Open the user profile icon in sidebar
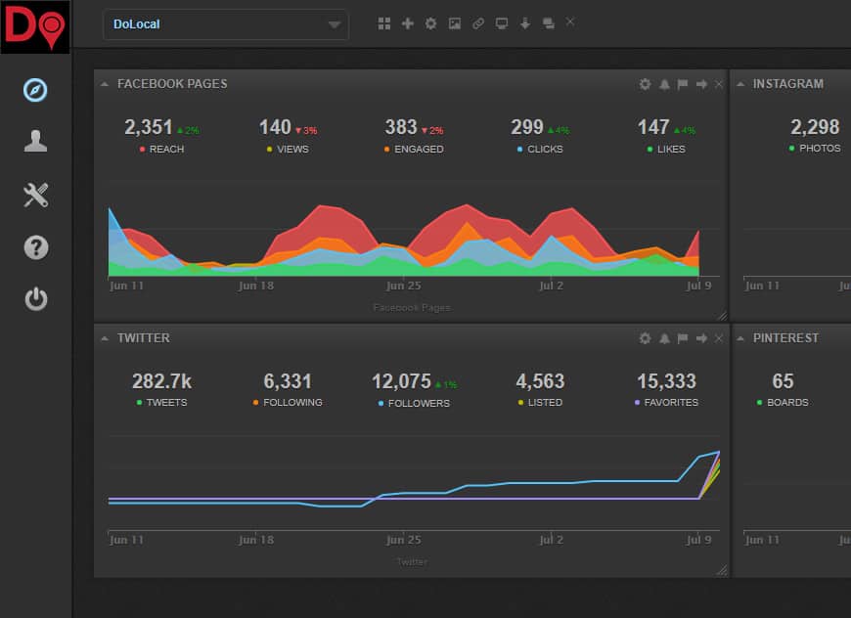The image size is (851, 618). 35,141
